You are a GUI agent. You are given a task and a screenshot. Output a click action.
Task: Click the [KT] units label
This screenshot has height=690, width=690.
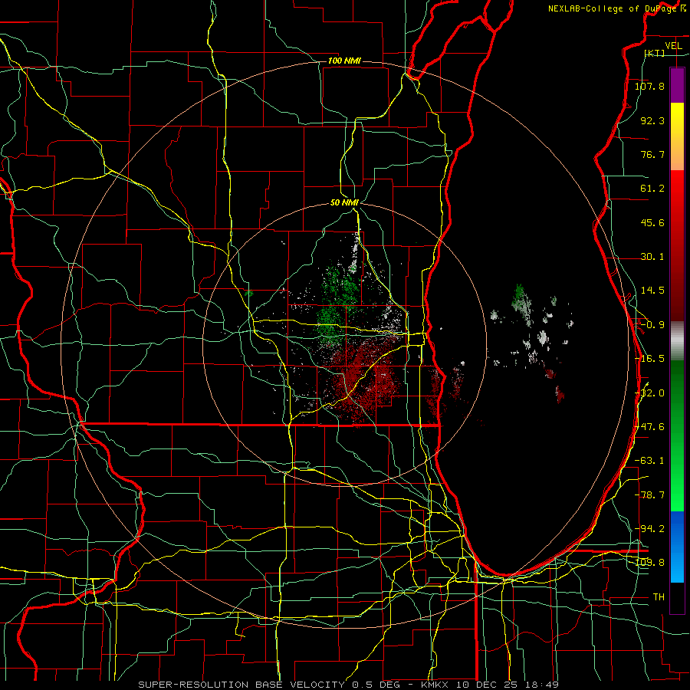655,53
